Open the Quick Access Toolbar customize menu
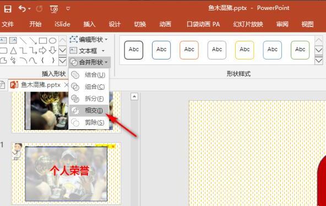Image resolution: width=326 pixels, height=206 pixels. coord(68,9)
